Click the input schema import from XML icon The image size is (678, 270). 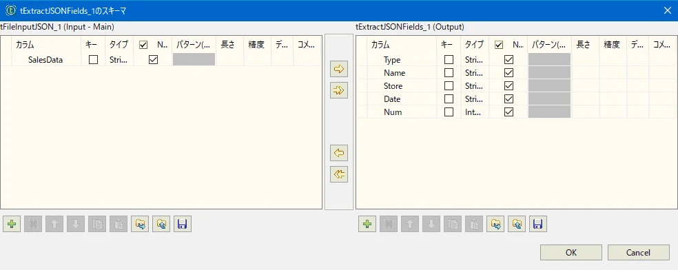[x=140, y=225]
